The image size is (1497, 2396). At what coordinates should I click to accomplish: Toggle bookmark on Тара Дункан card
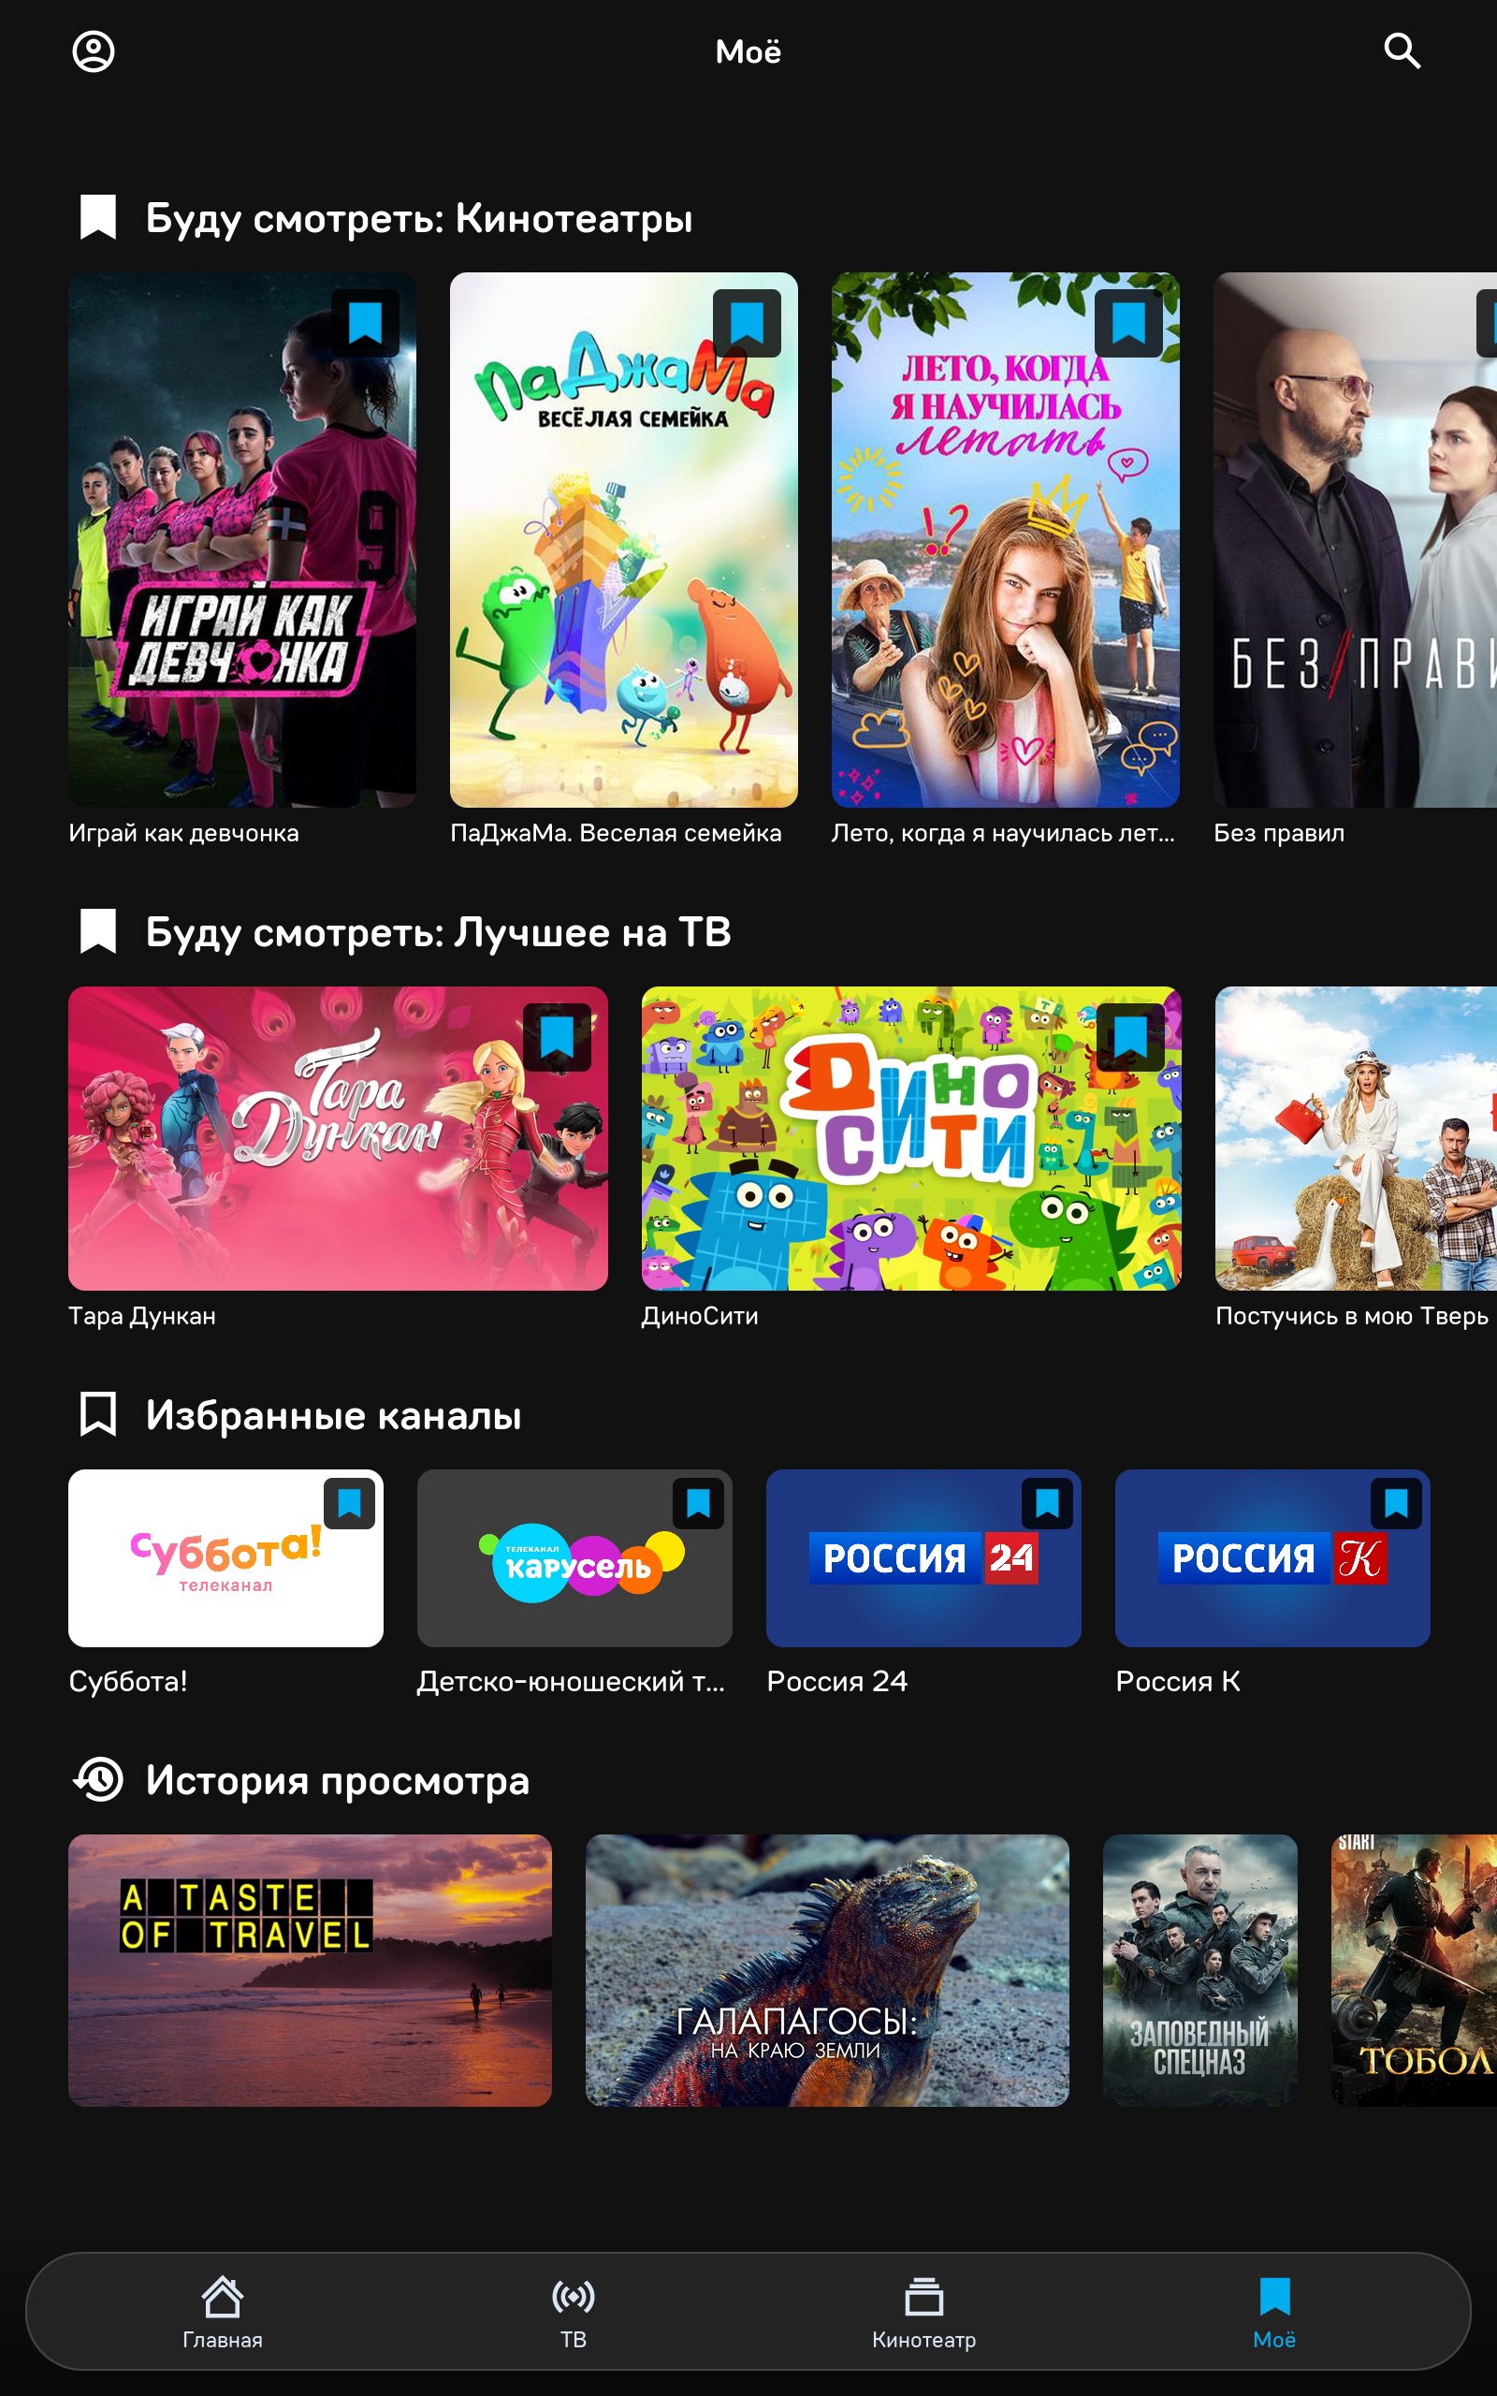coord(558,1037)
